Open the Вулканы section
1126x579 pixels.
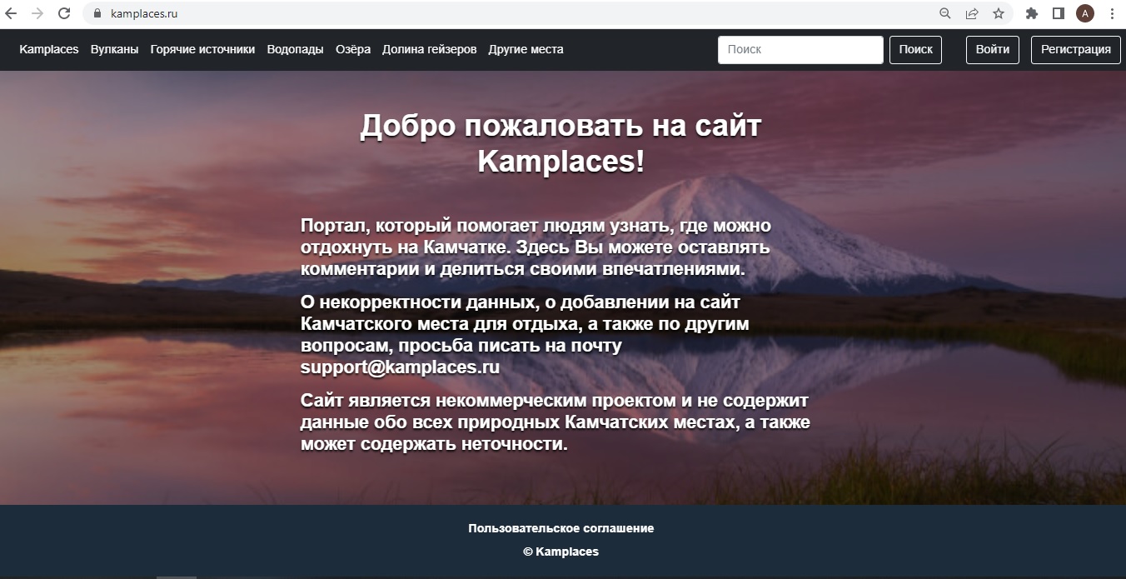click(115, 49)
